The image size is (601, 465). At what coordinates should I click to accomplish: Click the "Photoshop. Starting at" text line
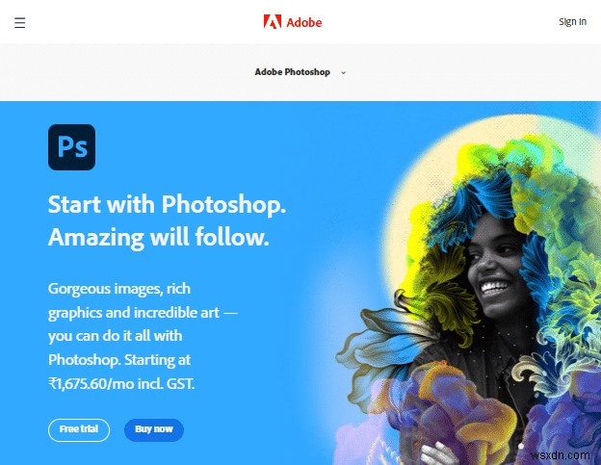tap(119, 360)
